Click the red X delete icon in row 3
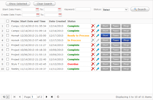This screenshot has width=153, height=100. pyautogui.click(x=93, y=35)
